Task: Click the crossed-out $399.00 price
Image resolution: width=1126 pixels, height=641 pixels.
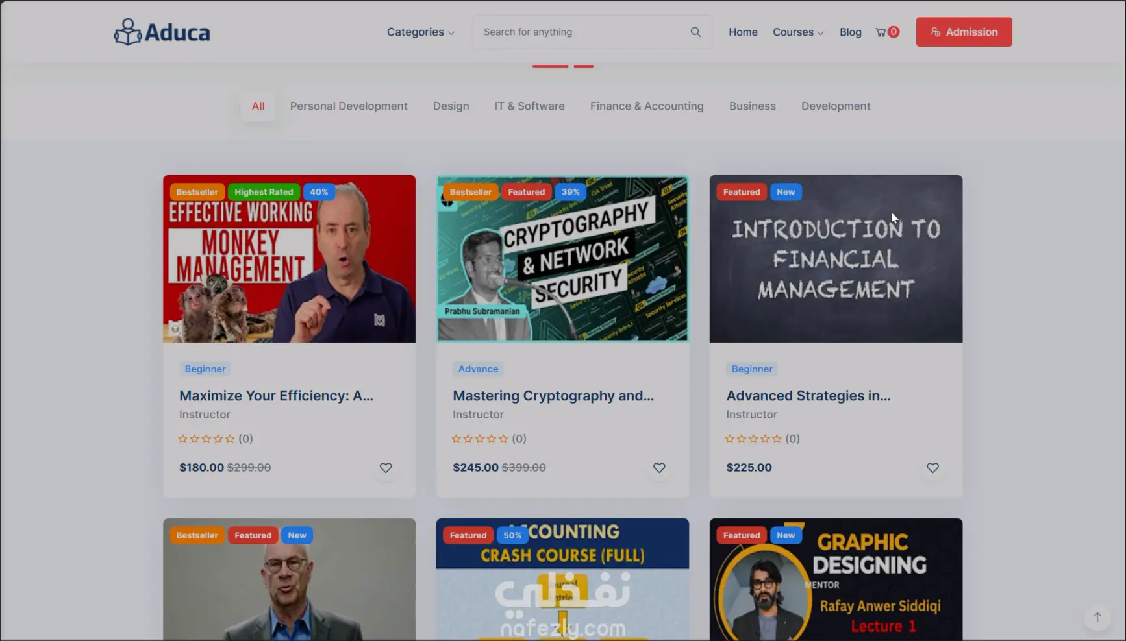Action: click(524, 468)
